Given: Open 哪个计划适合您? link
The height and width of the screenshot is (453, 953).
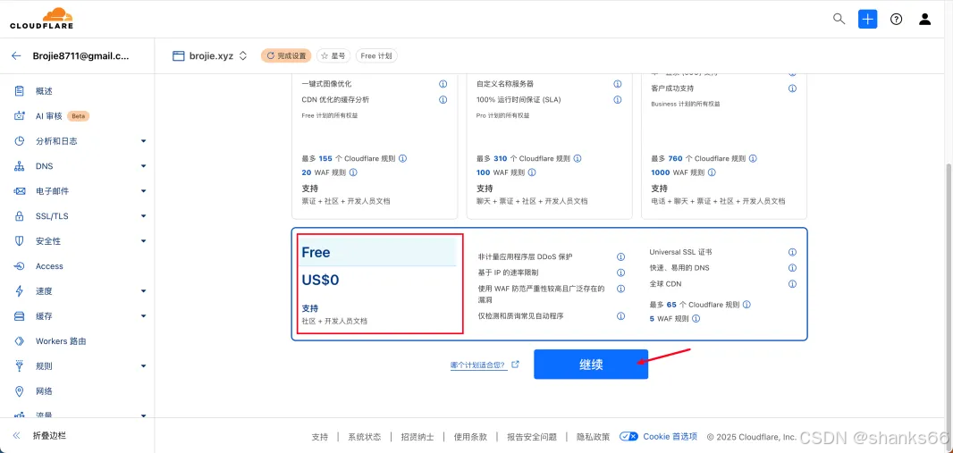Looking at the screenshot, I should coord(485,365).
